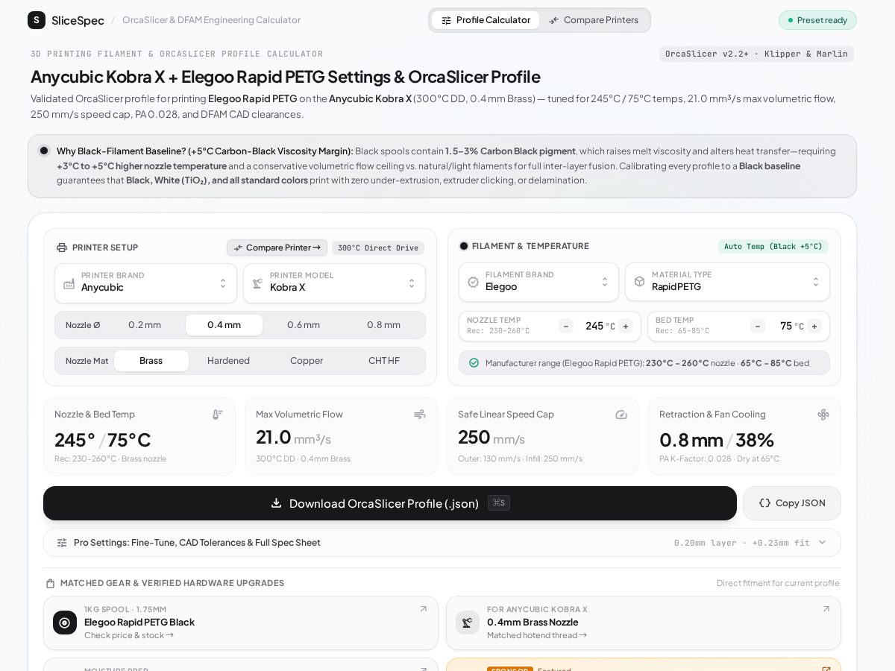The width and height of the screenshot is (895, 671).
Task: Switch to Compare Printers tab
Action: point(594,20)
